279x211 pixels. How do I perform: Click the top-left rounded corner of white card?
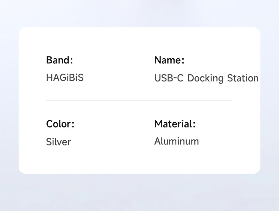pyautogui.click(x=21, y=29)
